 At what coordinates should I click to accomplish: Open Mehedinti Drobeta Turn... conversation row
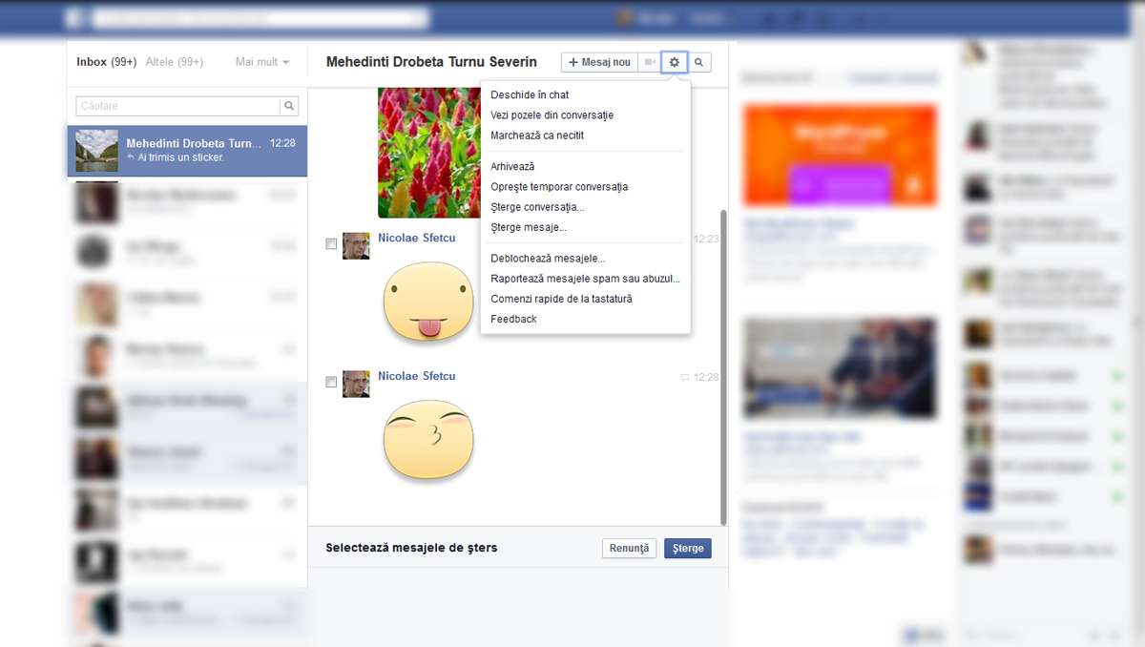187,151
